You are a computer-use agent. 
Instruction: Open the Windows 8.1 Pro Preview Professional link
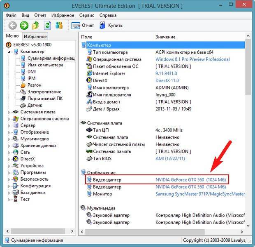[x=192, y=59]
